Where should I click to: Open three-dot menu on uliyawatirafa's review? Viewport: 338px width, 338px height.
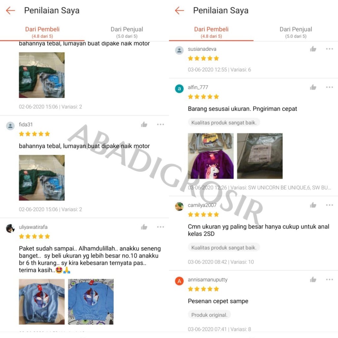pyautogui.click(x=160, y=227)
